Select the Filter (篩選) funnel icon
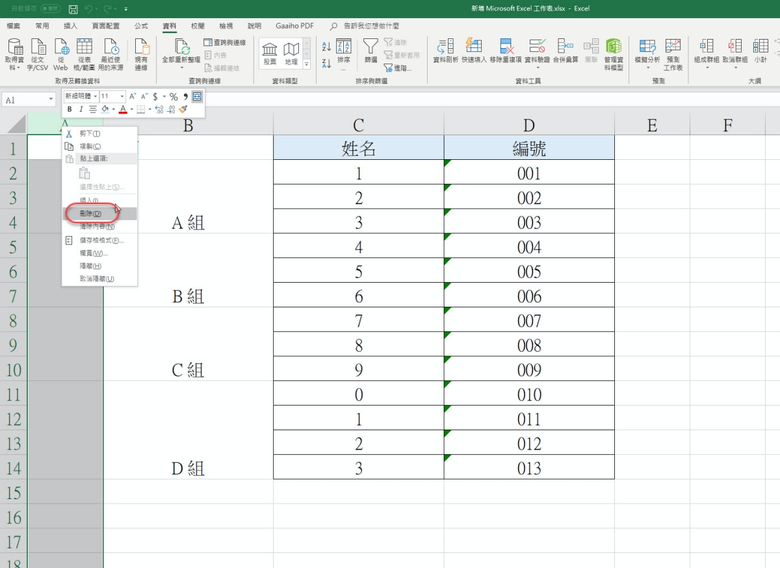This screenshot has height=568, width=780. coord(370,51)
